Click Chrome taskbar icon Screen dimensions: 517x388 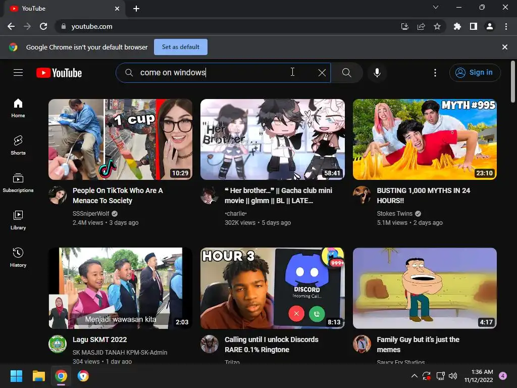coord(61,376)
